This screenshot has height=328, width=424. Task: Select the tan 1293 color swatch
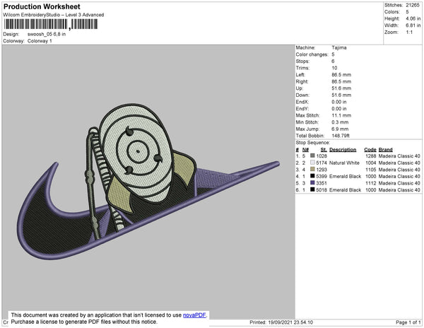[x=312, y=169]
